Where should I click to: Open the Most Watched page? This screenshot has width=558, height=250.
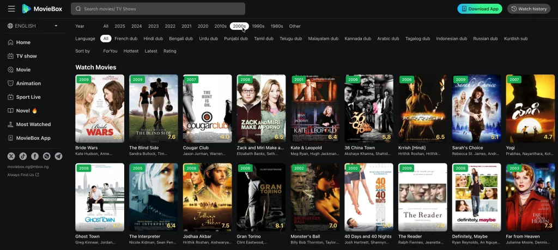click(x=34, y=124)
